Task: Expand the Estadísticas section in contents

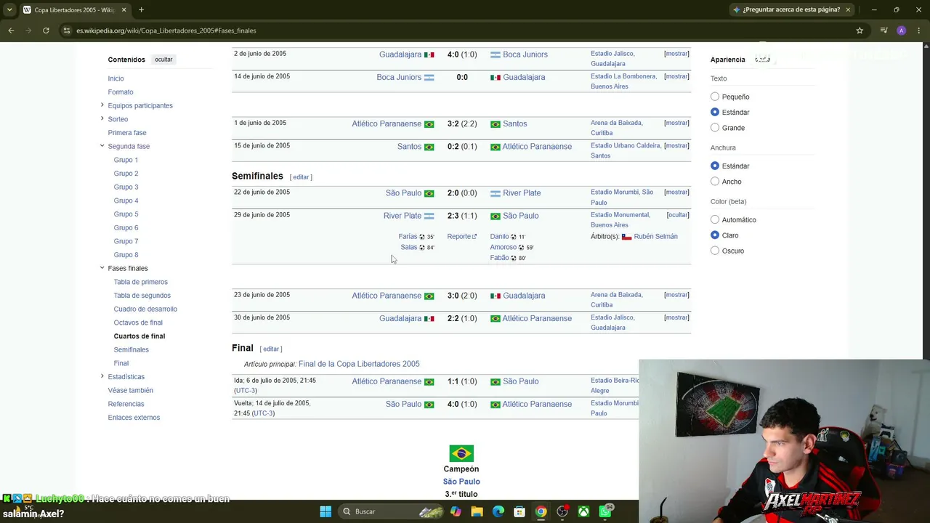Action: coord(102,376)
